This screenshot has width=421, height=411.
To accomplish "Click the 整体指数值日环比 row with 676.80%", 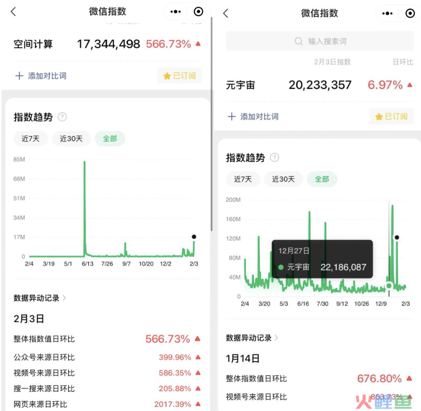I will click(319, 379).
